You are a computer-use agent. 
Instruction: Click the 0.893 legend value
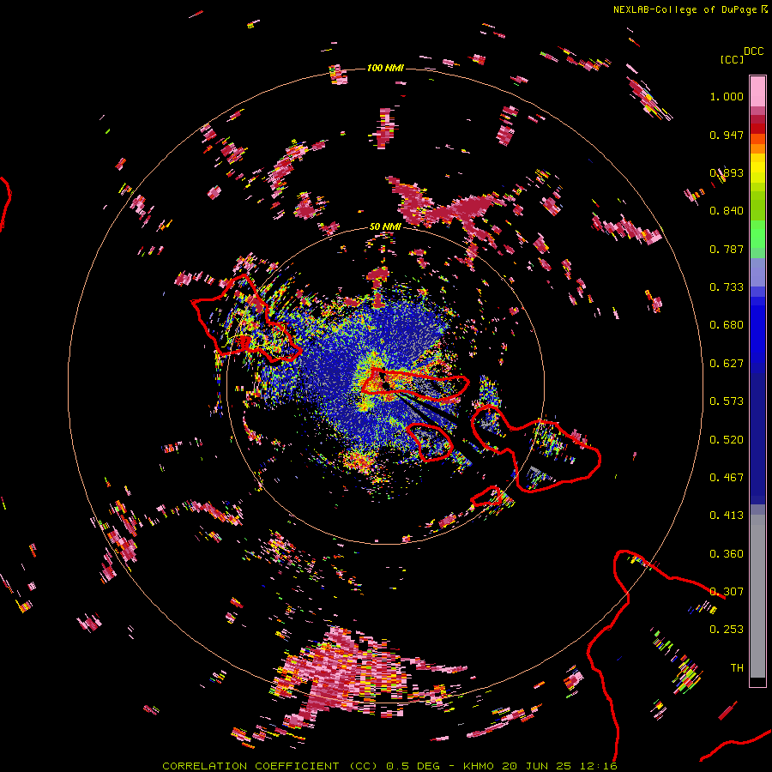click(x=727, y=172)
